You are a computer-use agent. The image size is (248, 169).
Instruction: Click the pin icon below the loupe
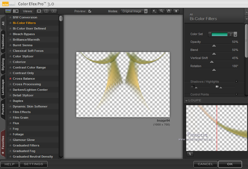(x=190, y=154)
